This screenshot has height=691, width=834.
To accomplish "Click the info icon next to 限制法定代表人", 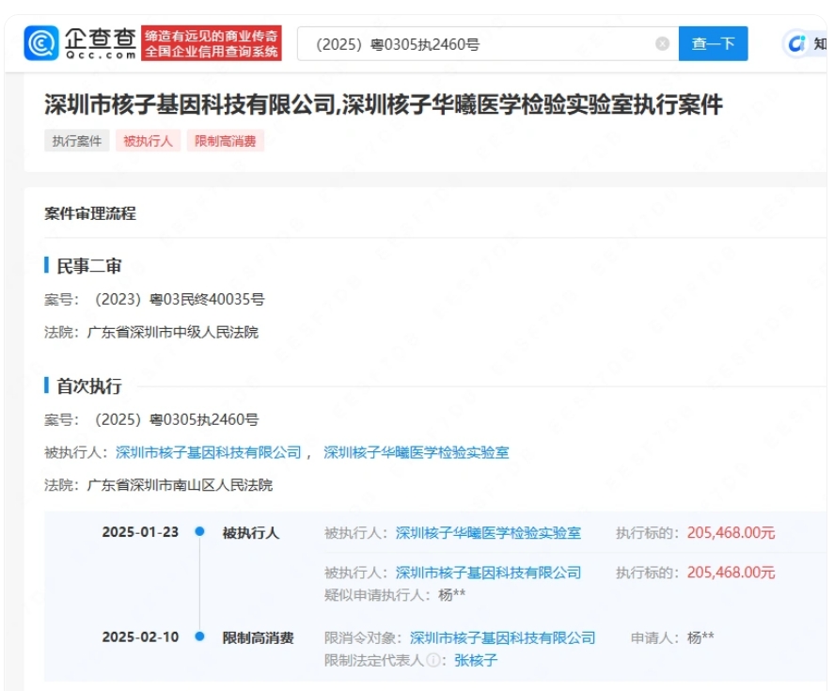I will 433,661.
